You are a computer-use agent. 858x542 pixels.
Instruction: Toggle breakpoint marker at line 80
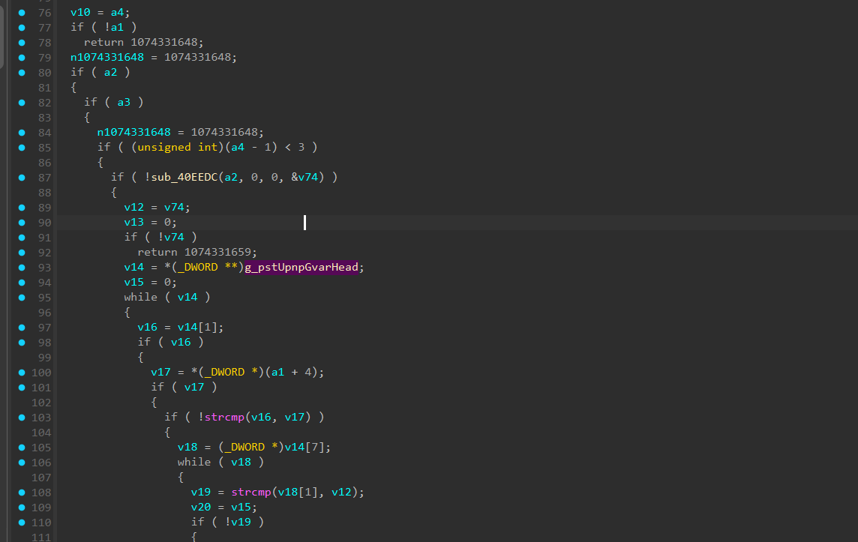click(22, 73)
